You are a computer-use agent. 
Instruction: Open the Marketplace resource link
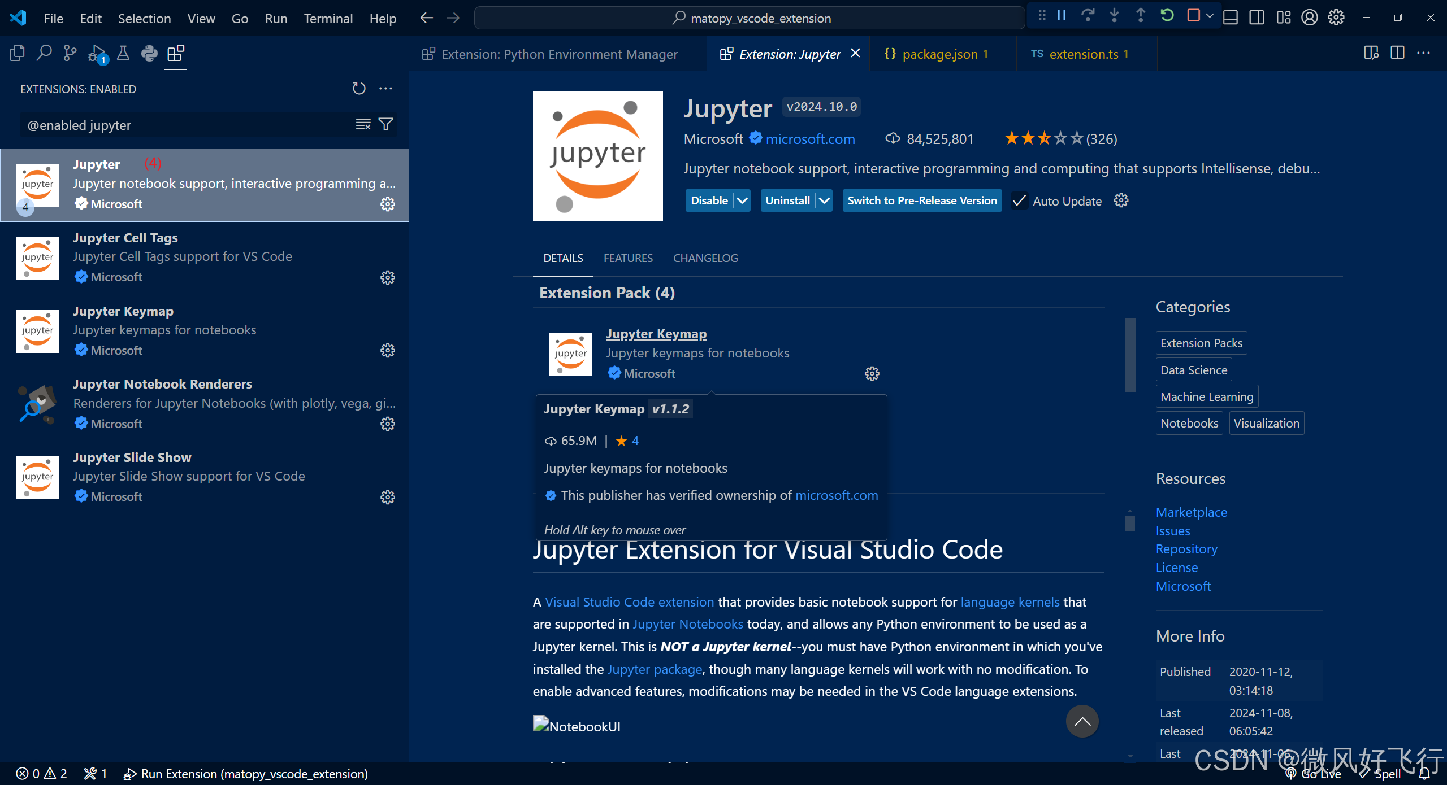pos(1191,512)
